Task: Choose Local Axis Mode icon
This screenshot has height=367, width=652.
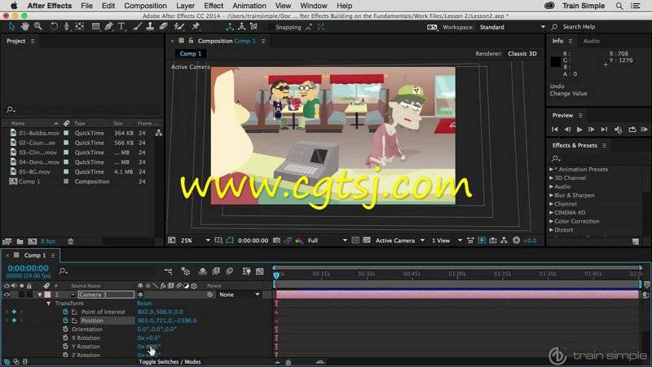Action: click(230, 27)
